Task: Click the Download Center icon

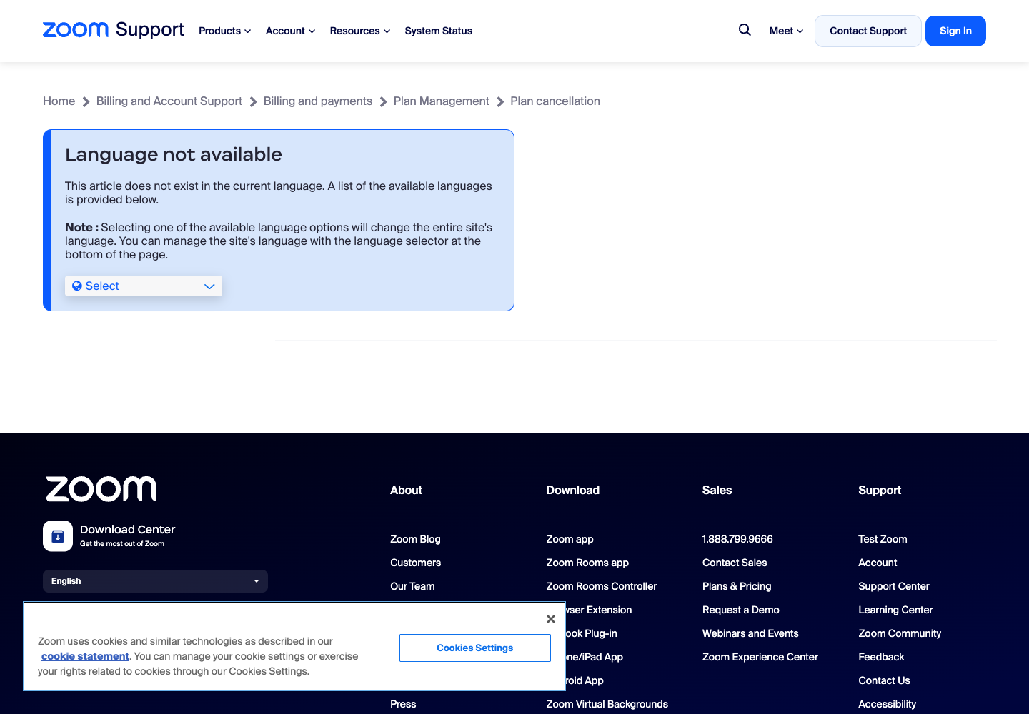Action: pyautogui.click(x=58, y=536)
